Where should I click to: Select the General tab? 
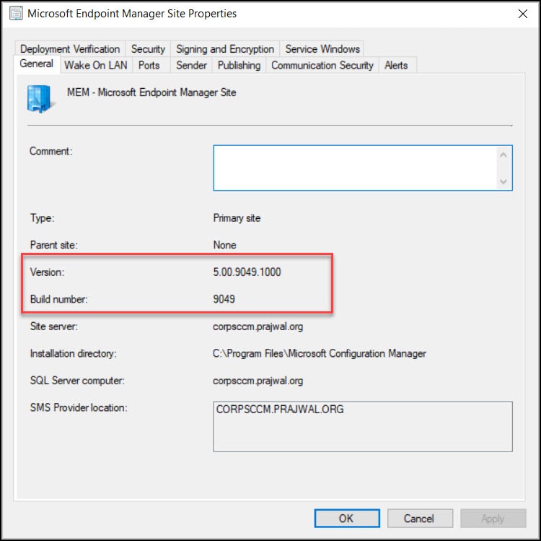point(37,64)
